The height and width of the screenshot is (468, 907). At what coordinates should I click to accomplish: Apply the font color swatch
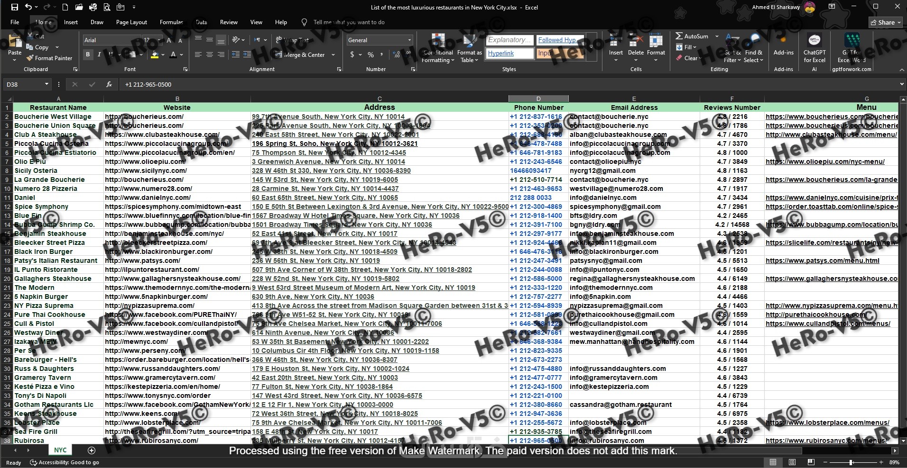(174, 55)
